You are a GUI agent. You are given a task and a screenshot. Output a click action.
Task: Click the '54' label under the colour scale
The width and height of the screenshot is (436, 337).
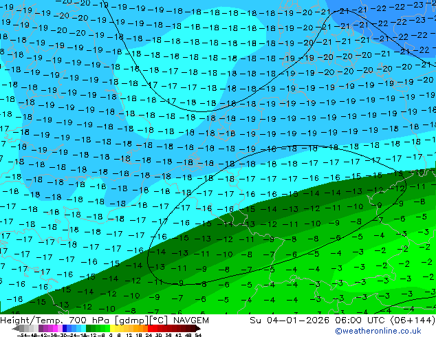click(198, 336)
